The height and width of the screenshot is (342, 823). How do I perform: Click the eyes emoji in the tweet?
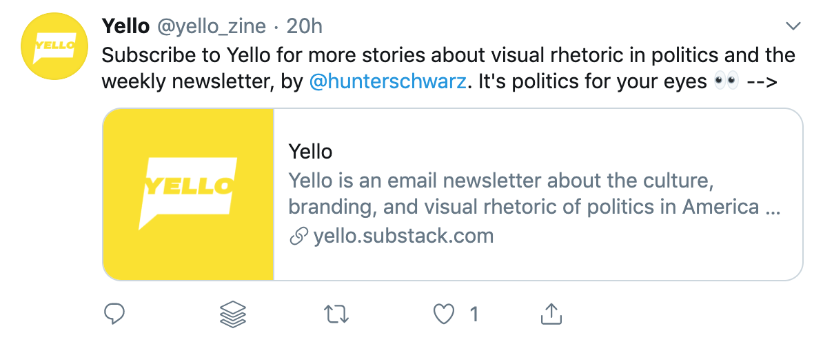(x=727, y=82)
